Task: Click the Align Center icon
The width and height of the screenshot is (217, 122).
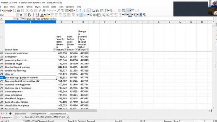Action: coord(56,15)
